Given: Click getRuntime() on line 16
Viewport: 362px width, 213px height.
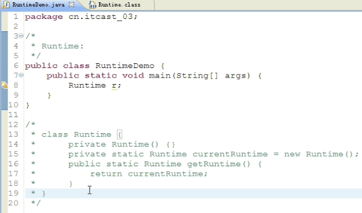Looking at the screenshot, I should (x=218, y=164).
